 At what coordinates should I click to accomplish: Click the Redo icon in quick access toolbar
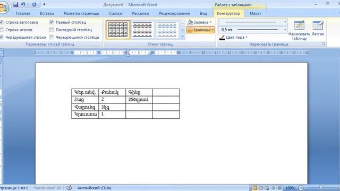[x=34, y=4]
